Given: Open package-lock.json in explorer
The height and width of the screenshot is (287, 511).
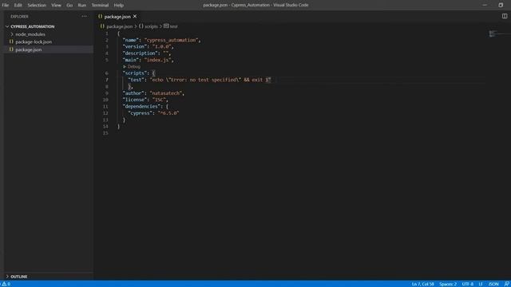Looking at the screenshot, I should [x=34, y=42].
